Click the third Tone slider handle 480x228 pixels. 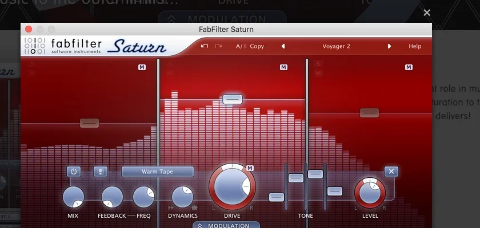point(315,174)
